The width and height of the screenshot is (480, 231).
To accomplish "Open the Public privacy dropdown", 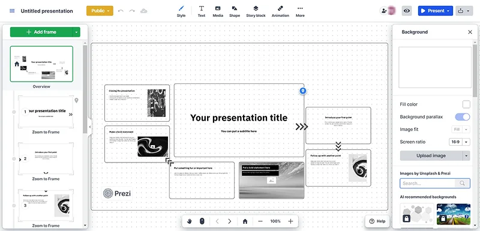I will pos(100,11).
